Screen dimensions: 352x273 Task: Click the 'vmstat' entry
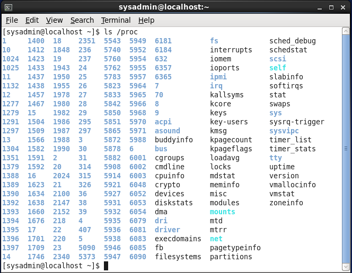pos(281,194)
